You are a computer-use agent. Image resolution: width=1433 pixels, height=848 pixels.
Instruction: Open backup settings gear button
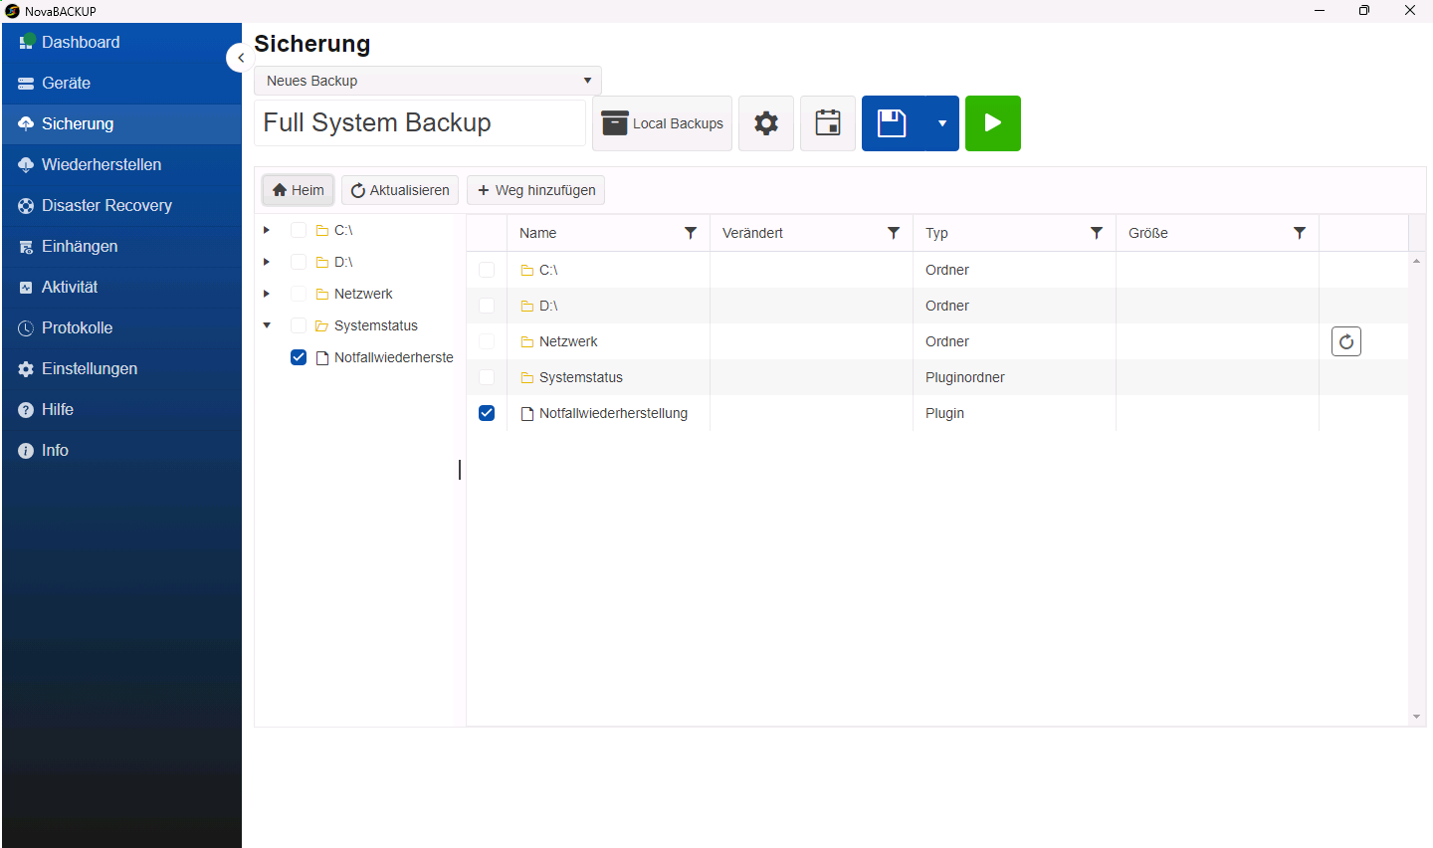click(x=766, y=123)
